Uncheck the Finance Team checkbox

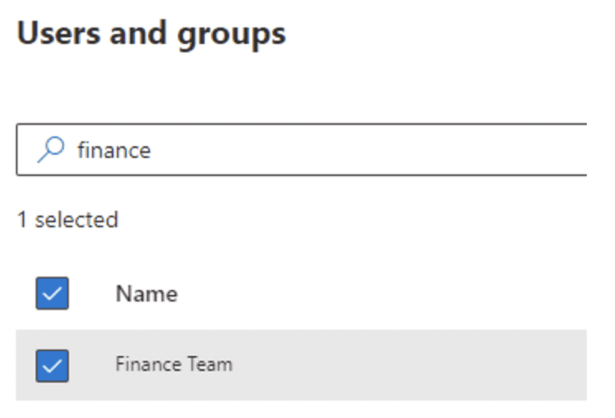pyautogui.click(x=52, y=365)
